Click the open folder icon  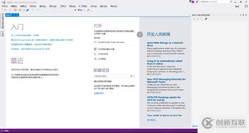pyautogui.click(x=95, y=54)
